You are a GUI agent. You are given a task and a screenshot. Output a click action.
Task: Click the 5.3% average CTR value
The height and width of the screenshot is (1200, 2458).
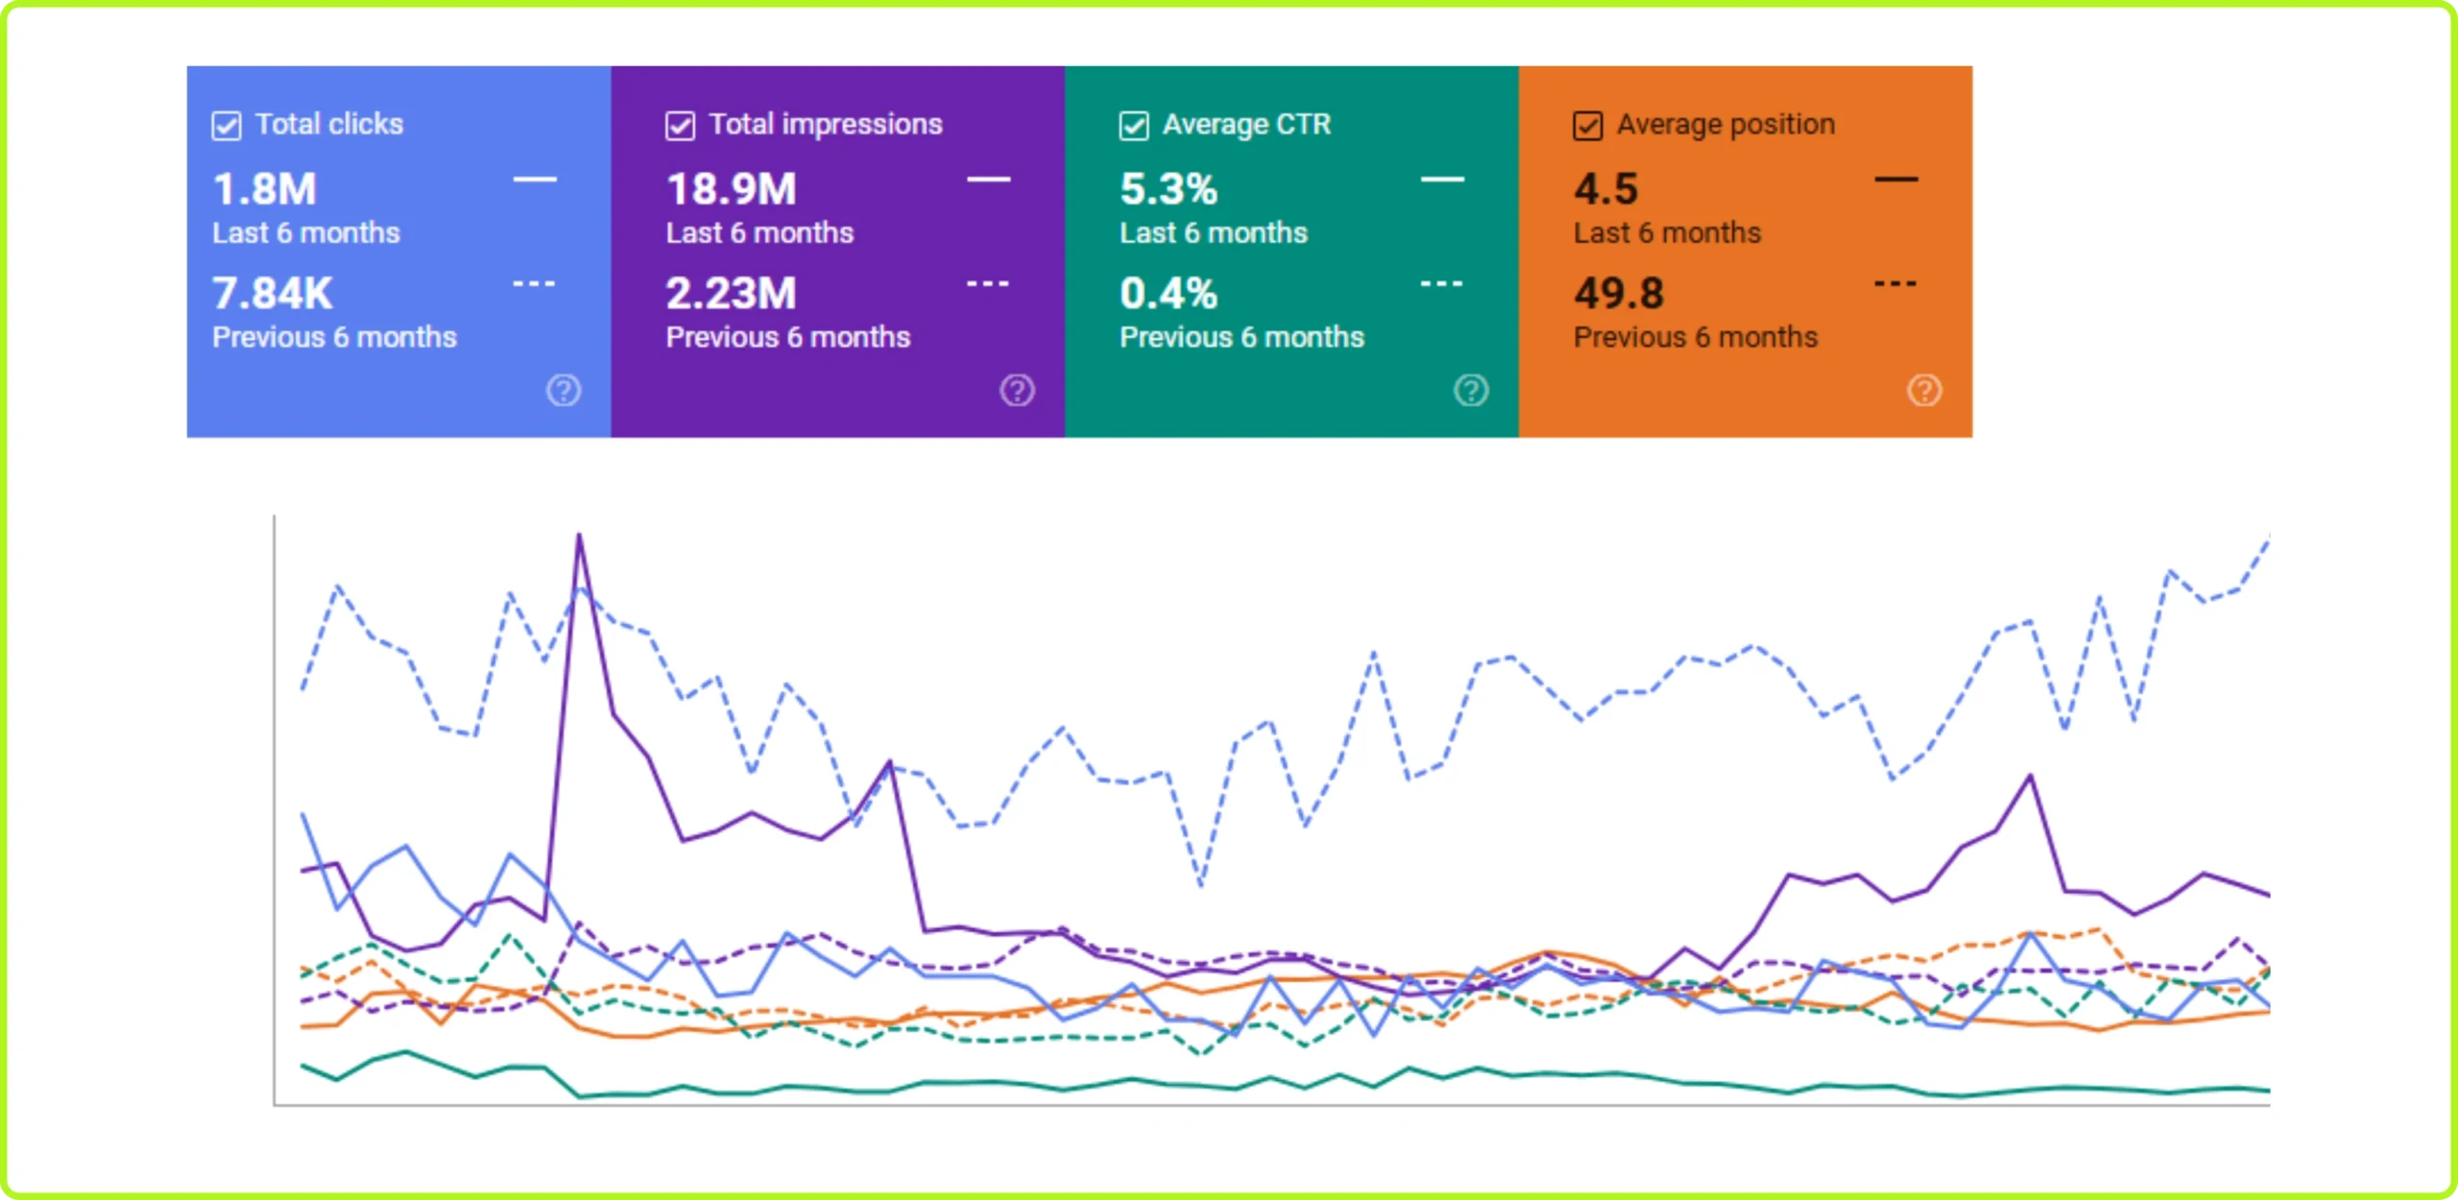point(1169,189)
